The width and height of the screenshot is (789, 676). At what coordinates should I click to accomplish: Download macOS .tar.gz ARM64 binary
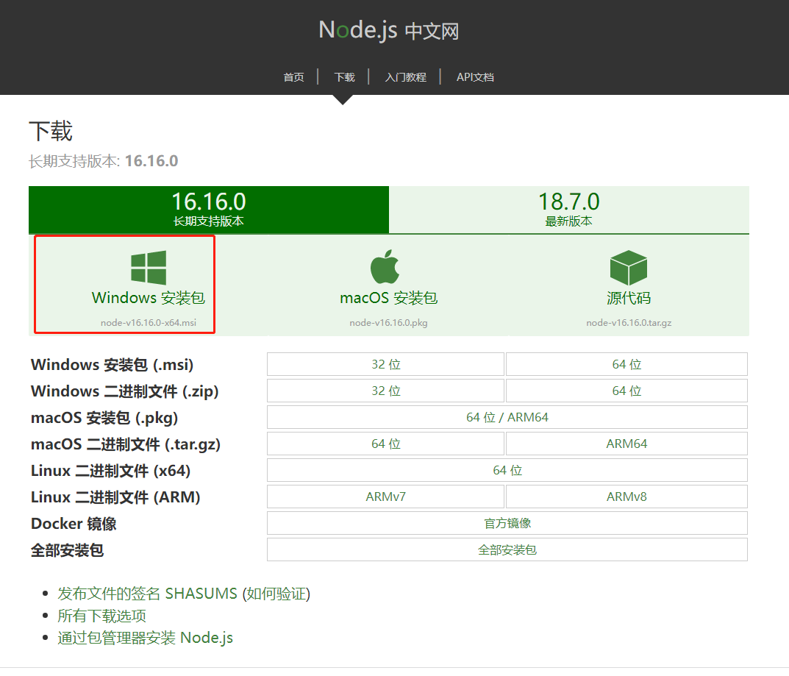[x=626, y=444]
